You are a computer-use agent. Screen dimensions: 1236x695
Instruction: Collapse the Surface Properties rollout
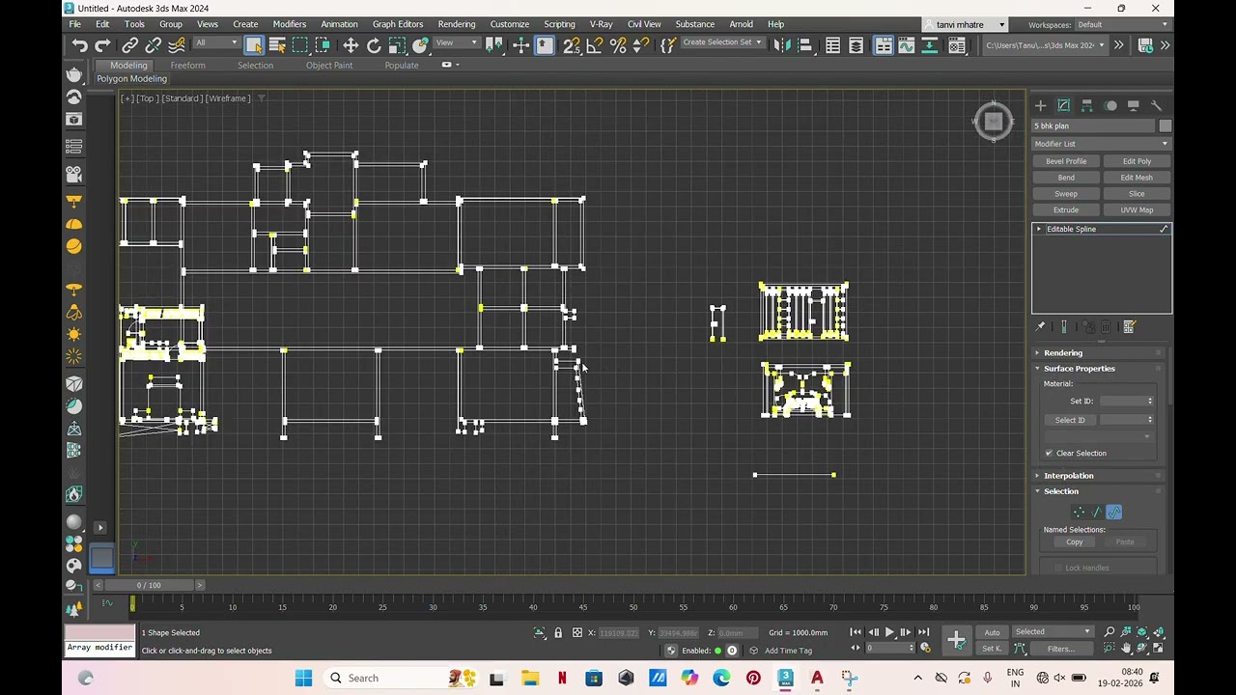coord(1079,369)
